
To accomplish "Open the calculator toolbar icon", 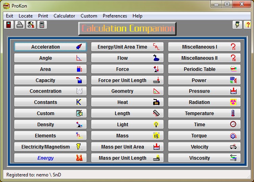I will pos(42,25).
